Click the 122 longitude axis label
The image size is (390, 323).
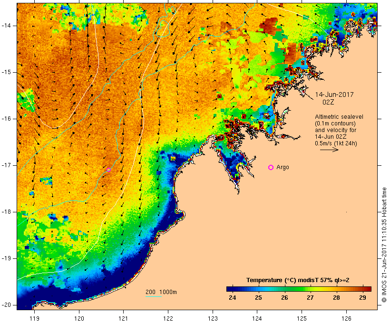point(168,319)
